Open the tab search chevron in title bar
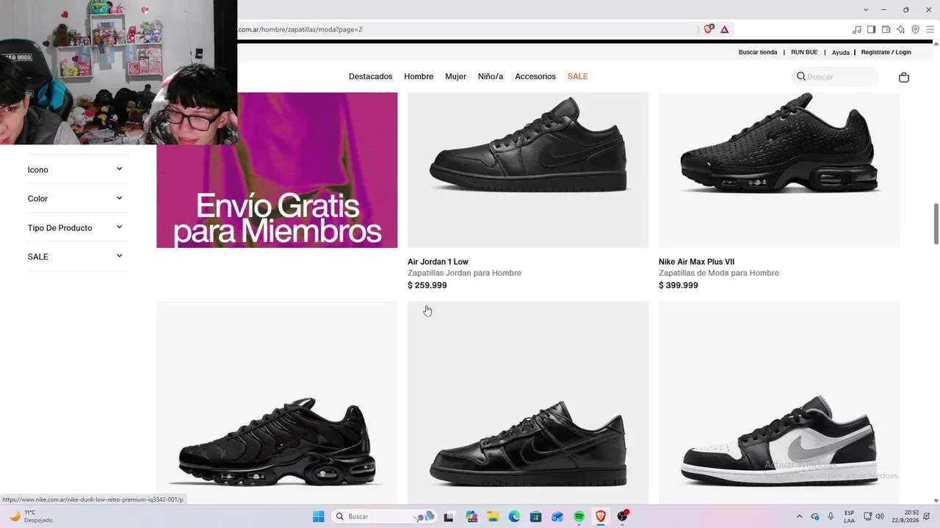 (866, 10)
